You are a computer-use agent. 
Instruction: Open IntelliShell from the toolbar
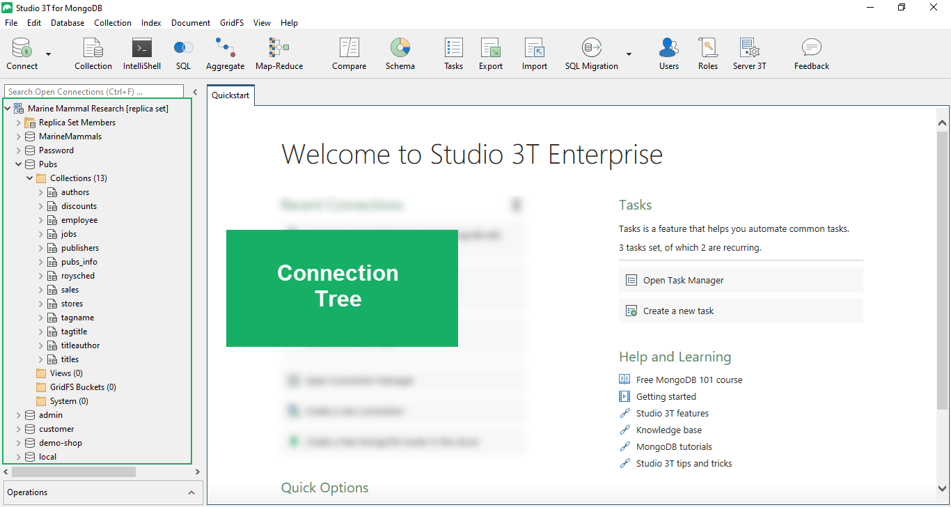(141, 54)
